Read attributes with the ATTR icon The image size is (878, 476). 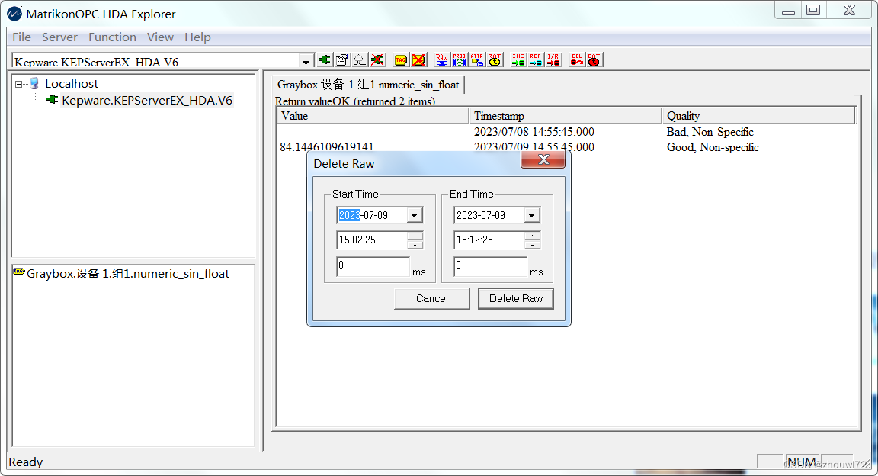478,59
